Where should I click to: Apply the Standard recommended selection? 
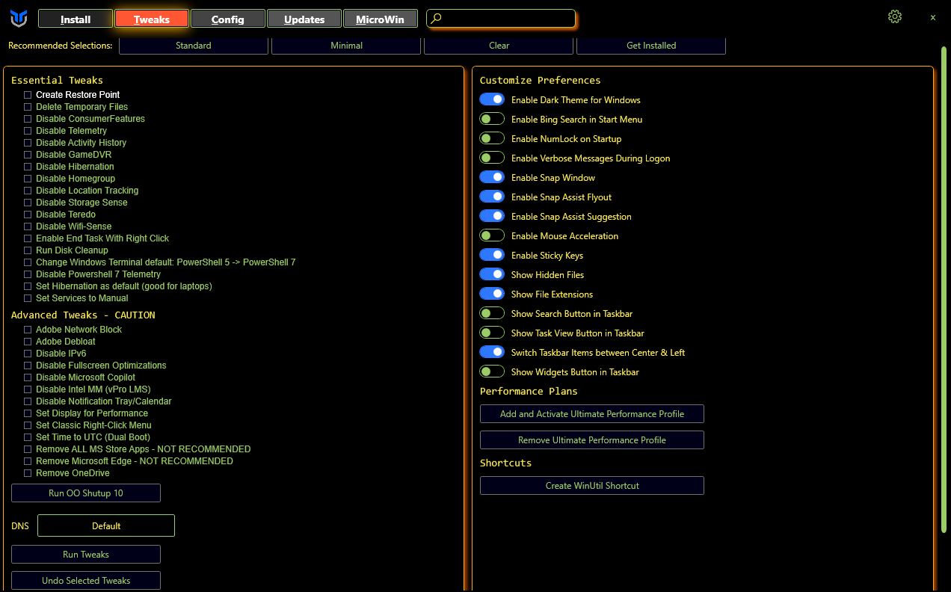click(x=194, y=46)
